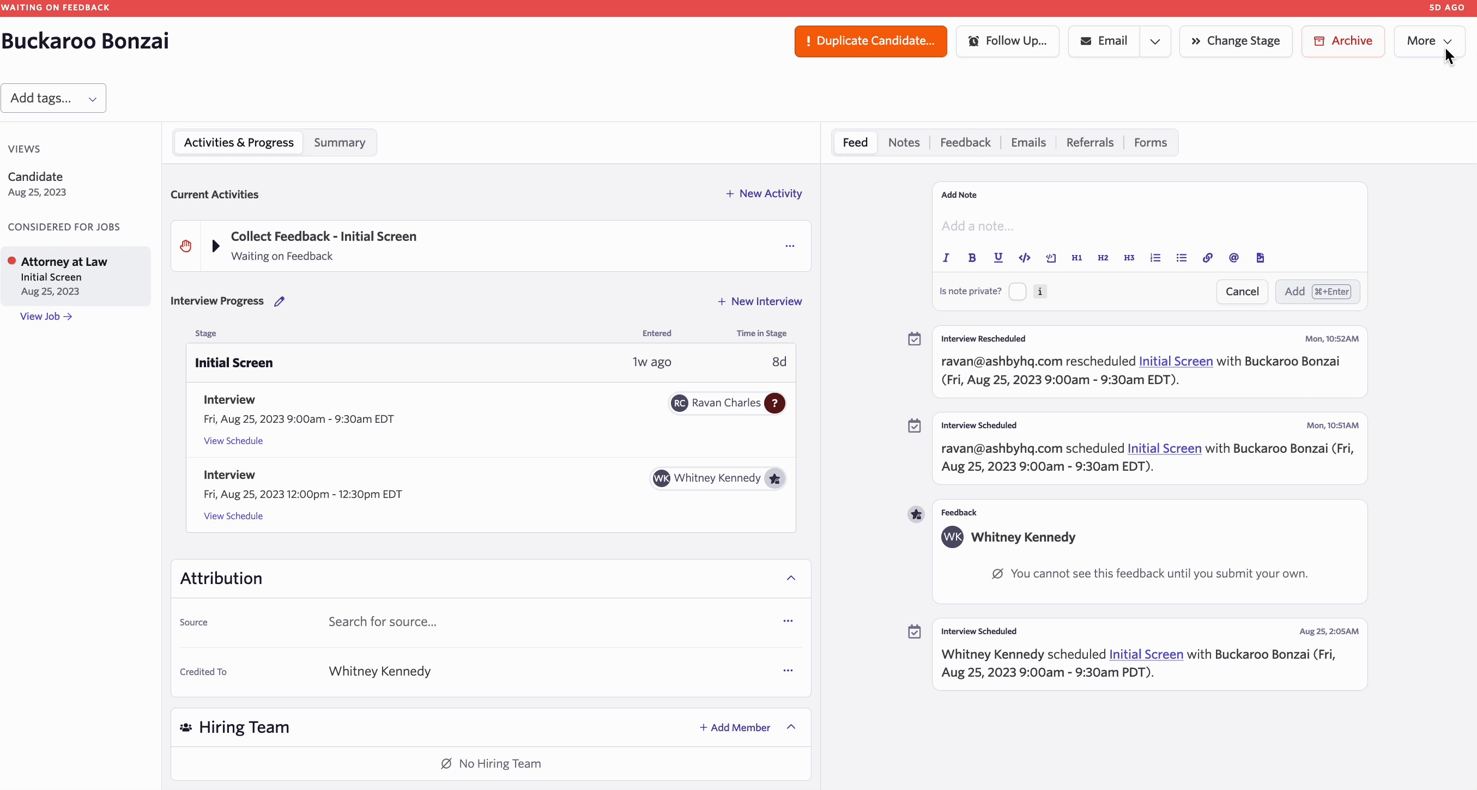Apply italic formatting in note editor
Screen dimensions: 1477x790
(x=946, y=257)
